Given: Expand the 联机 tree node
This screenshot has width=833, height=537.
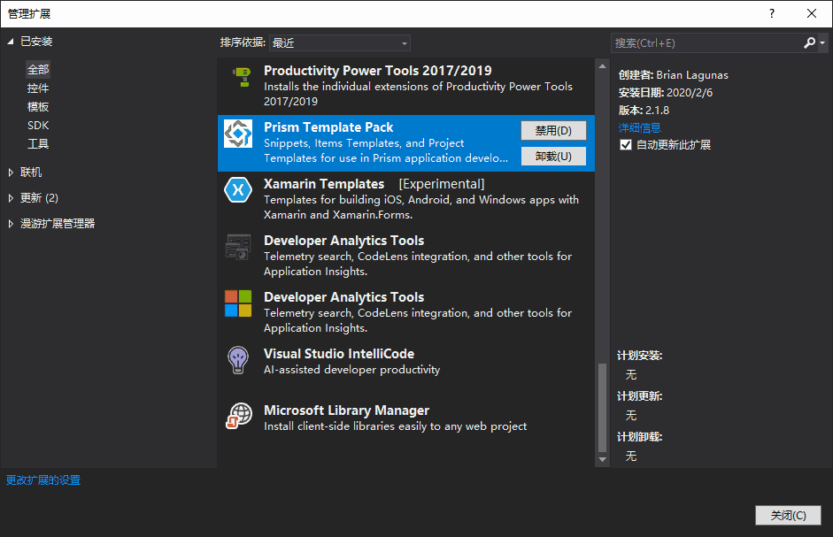Looking at the screenshot, I should click(x=11, y=173).
